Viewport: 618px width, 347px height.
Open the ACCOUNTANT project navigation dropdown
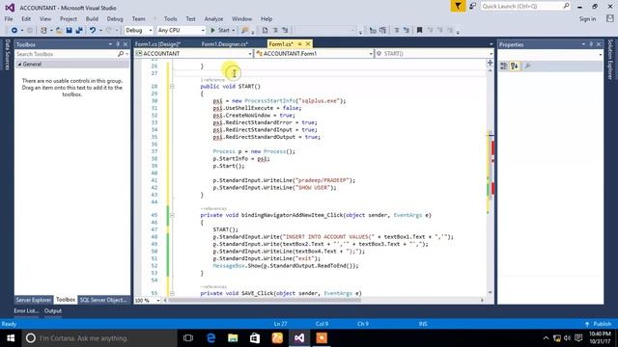[193, 54]
